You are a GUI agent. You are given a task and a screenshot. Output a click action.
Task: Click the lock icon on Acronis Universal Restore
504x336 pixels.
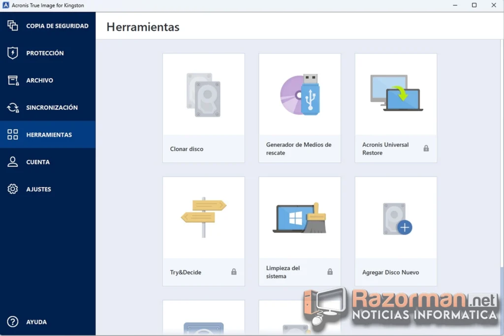[x=426, y=149]
